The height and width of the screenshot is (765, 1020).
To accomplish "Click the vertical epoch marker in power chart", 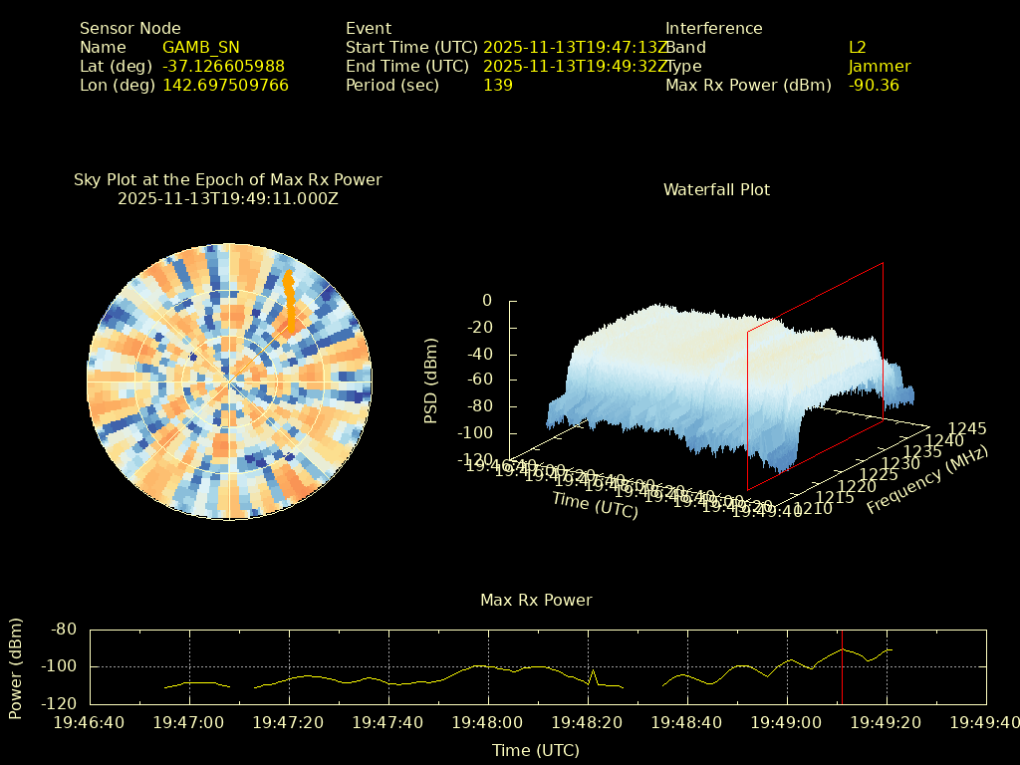I will pos(842,665).
